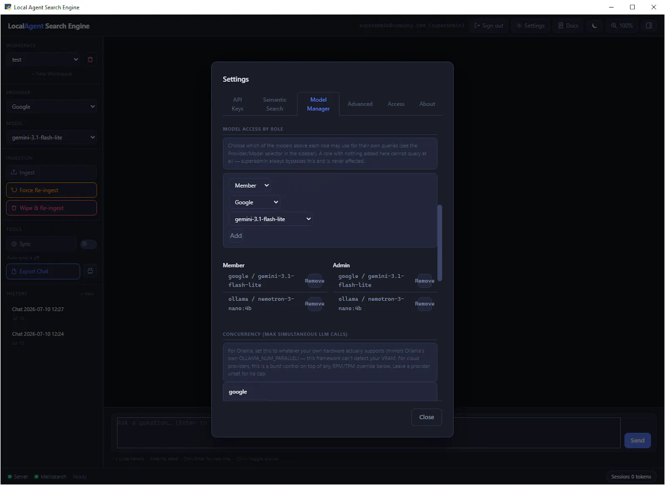
Task: Click the google concurrency section header
Action: (238, 392)
